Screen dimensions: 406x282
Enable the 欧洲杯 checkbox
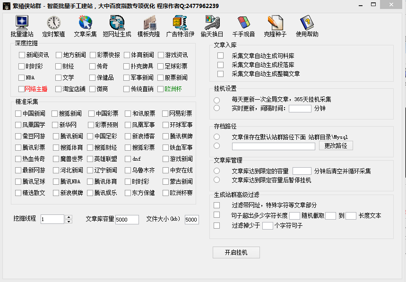[x=161, y=89]
